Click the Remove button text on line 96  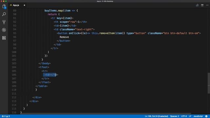pos(64,37)
